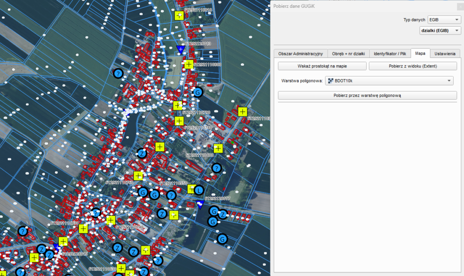
Task: Click Pobierz przez warstwę poligonową button
Action: click(367, 95)
